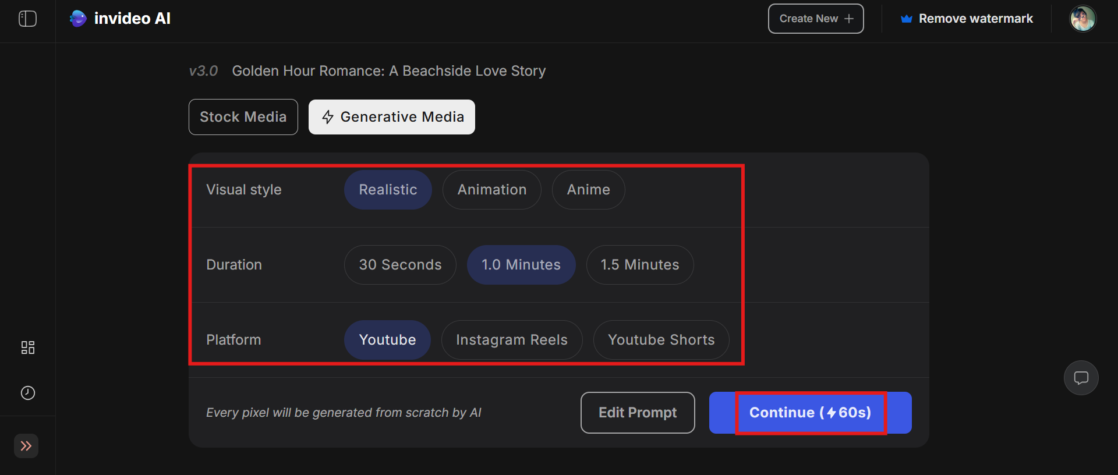Click the 'Every pixel will be generated' note
The image size is (1118, 475).
pyautogui.click(x=344, y=413)
